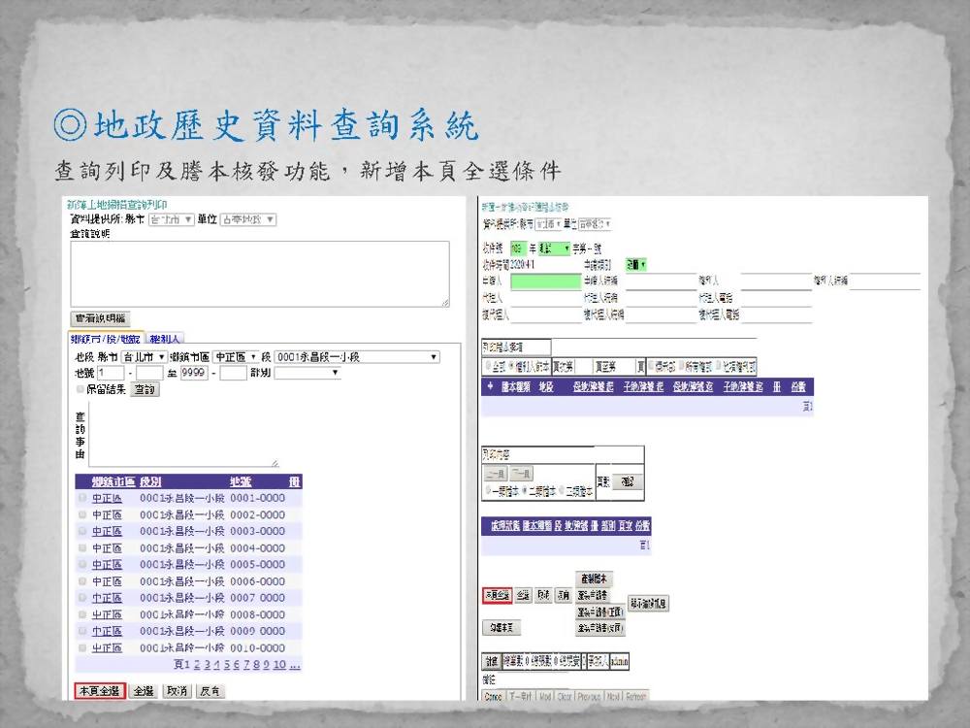Click the 全選 button below the results table
This screenshot has height=728, width=970.
(144, 691)
